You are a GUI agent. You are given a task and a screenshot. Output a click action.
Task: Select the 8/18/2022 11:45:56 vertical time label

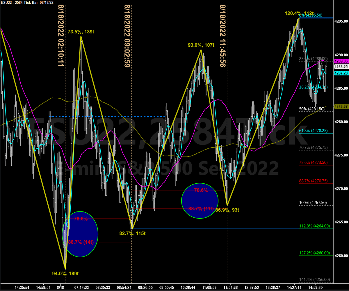222,36
